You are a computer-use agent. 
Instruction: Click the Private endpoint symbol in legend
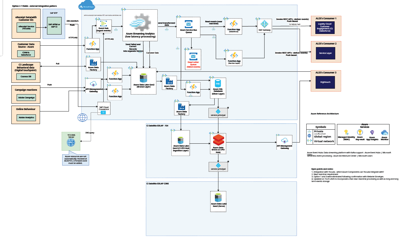[309, 132]
